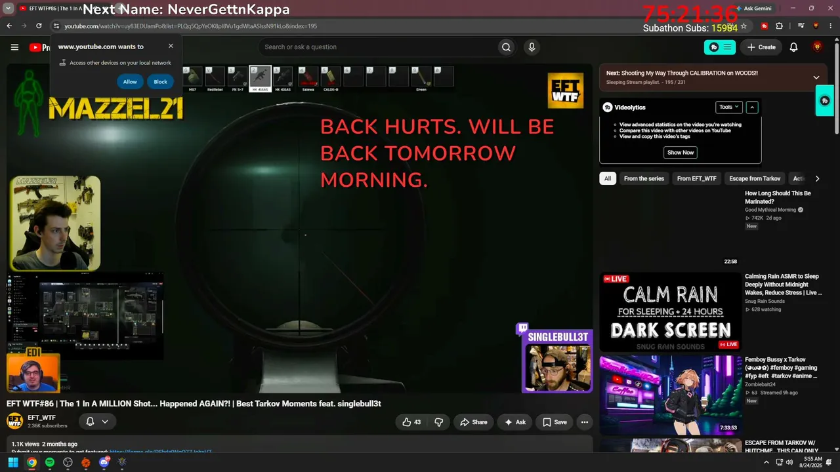This screenshot has height=472, width=840.
Task: Open the teal TubeBuddy side tab
Action: pos(824,101)
